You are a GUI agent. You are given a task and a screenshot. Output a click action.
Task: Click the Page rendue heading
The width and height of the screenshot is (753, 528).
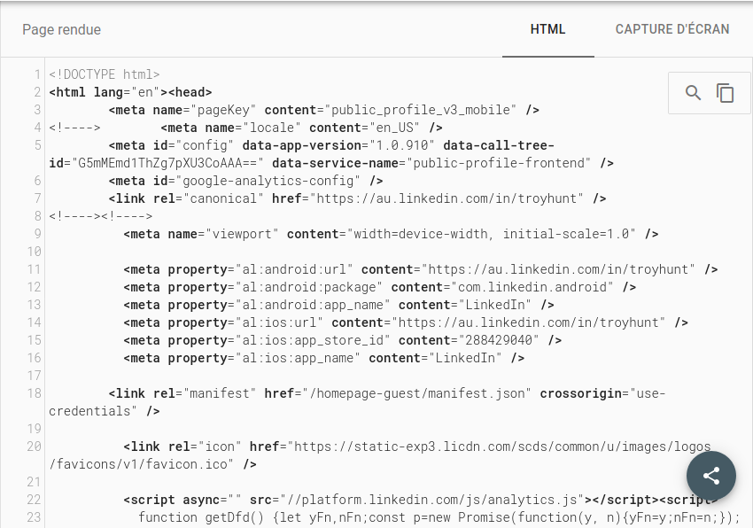[x=61, y=30]
